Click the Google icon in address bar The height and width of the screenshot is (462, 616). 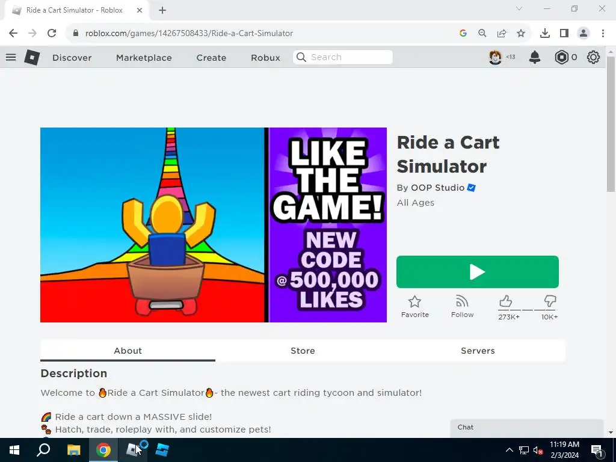tap(463, 34)
